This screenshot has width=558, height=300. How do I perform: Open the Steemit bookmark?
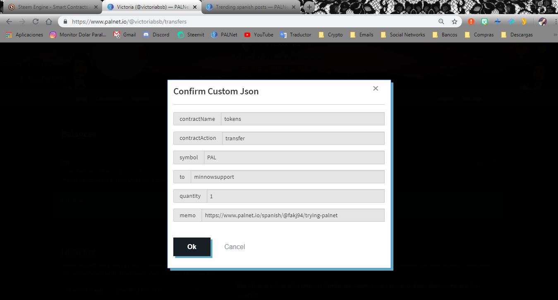pos(191,35)
